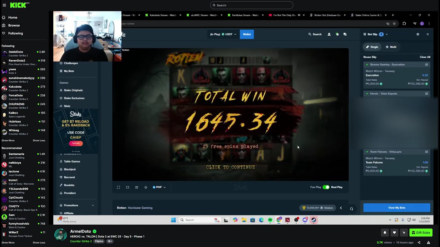Viewport: 440px width, 247px height.
Task: Bookmark the page with the address bar star
Action: pyautogui.click(x=394, y=24)
